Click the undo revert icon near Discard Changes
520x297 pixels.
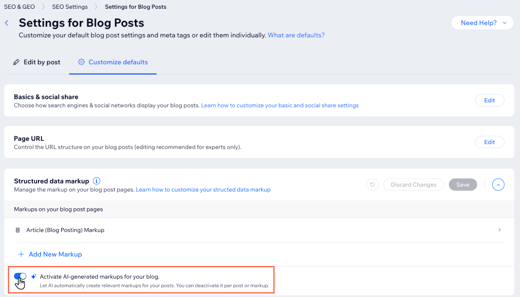click(372, 184)
